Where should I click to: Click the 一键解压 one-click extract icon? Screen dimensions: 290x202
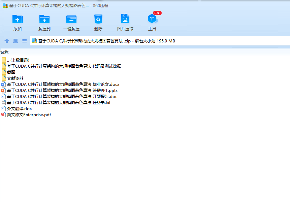(71, 19)
